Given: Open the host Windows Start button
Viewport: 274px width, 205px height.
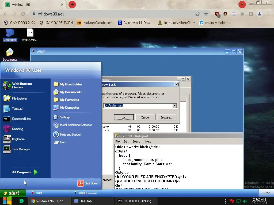Looking at the screenshot, I should click(7, 201).
